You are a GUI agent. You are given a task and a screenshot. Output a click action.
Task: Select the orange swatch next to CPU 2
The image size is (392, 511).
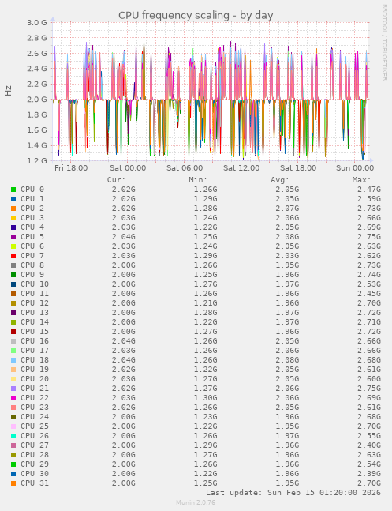point(13,209)
